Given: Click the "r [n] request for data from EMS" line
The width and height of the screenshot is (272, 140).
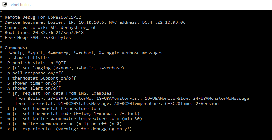Looking at the screenshot, I should 60,93.
